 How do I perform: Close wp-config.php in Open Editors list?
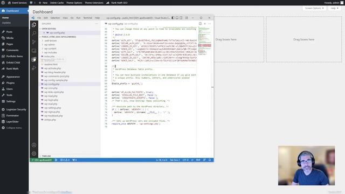click(44, 33)
